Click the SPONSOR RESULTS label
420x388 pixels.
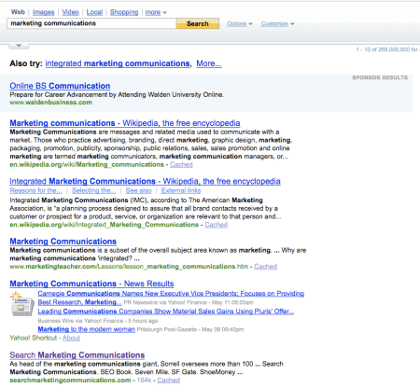tap(380, 77)
